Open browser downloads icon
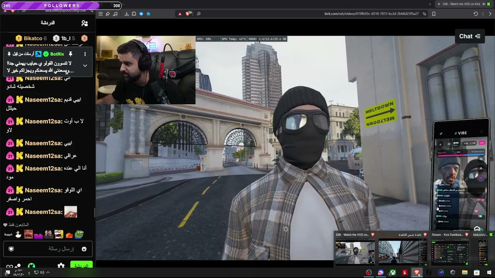Viewport: 495px width, 278px height. pos(126,14)
